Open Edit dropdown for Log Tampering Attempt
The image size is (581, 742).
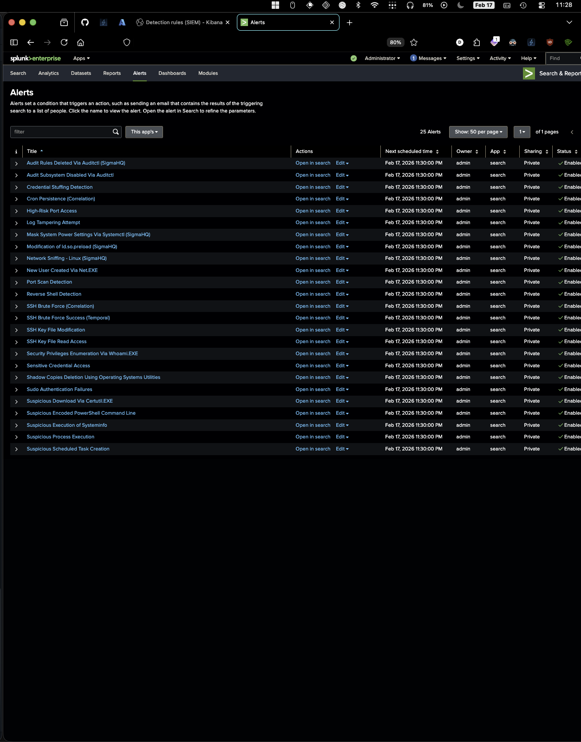pyautogui.click(x=342, y=223)
